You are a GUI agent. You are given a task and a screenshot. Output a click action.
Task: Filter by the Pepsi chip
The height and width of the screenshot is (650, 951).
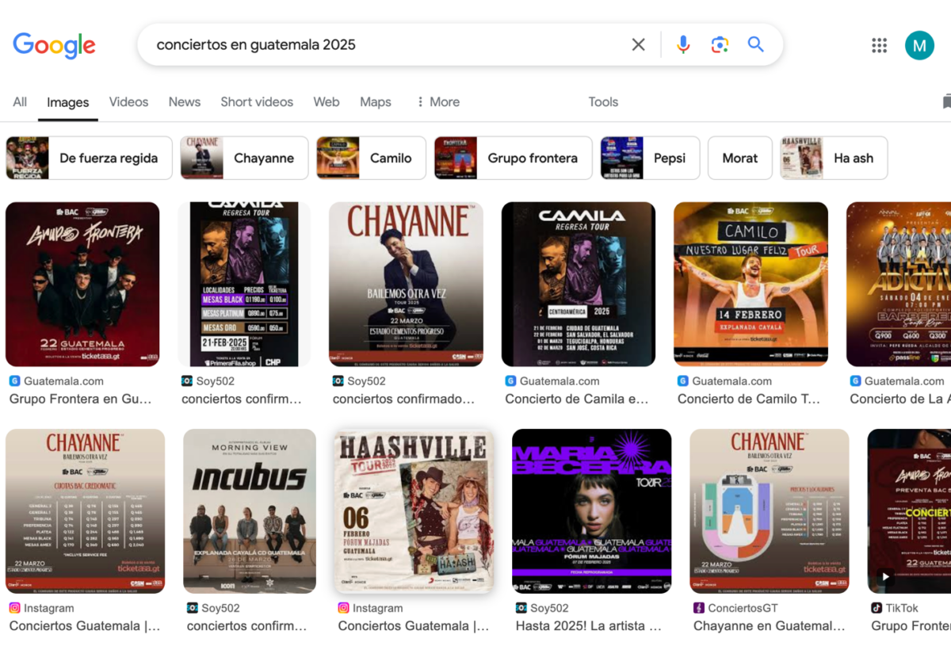(650, 158)
